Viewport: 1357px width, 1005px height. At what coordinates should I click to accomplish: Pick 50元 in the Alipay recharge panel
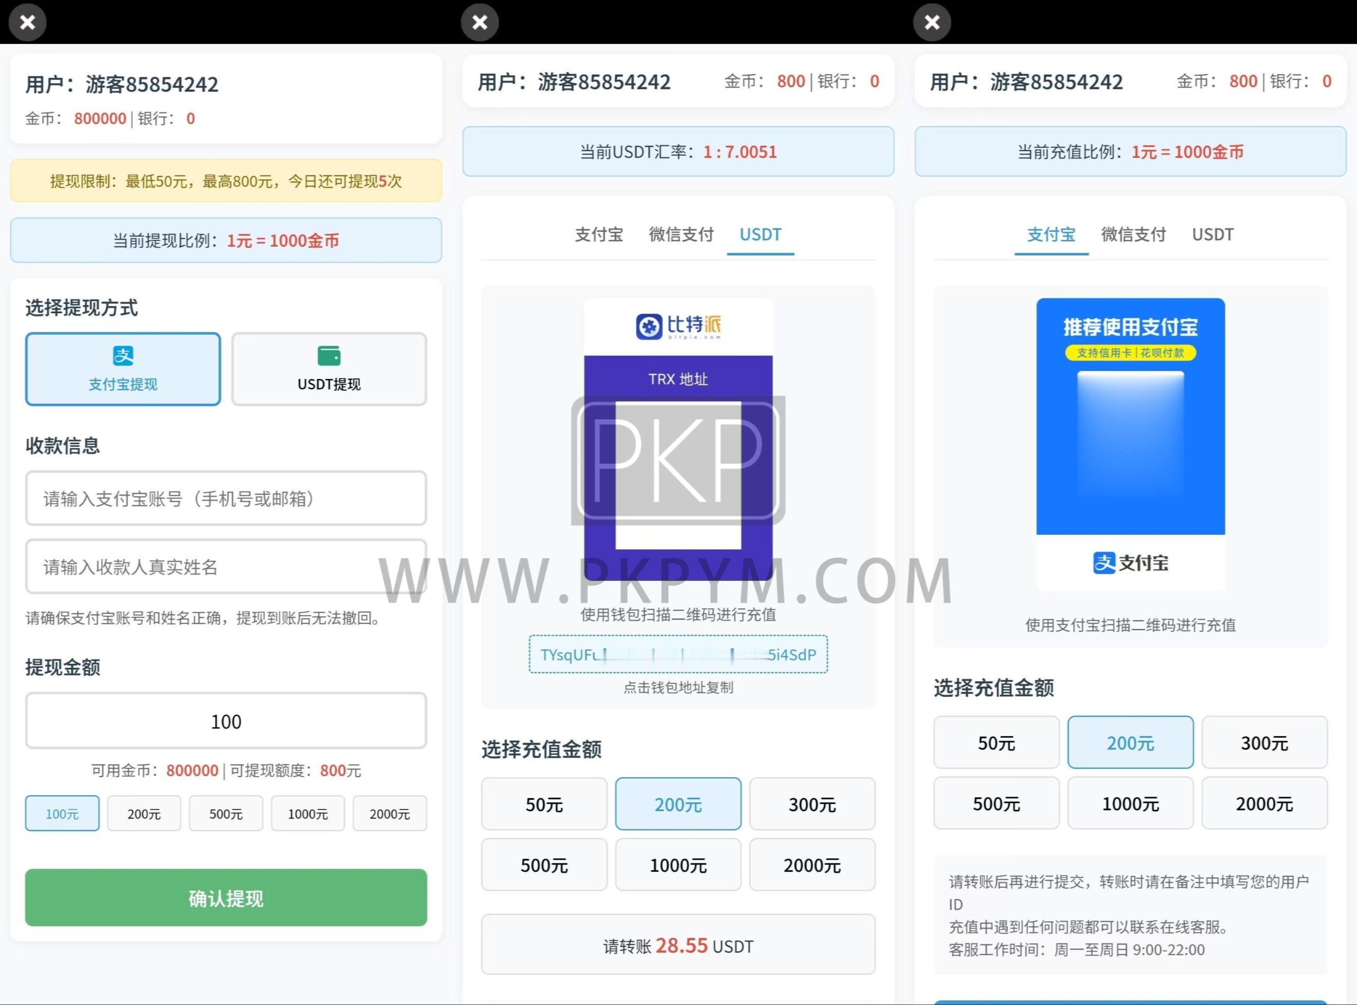(x=997, y=742)
